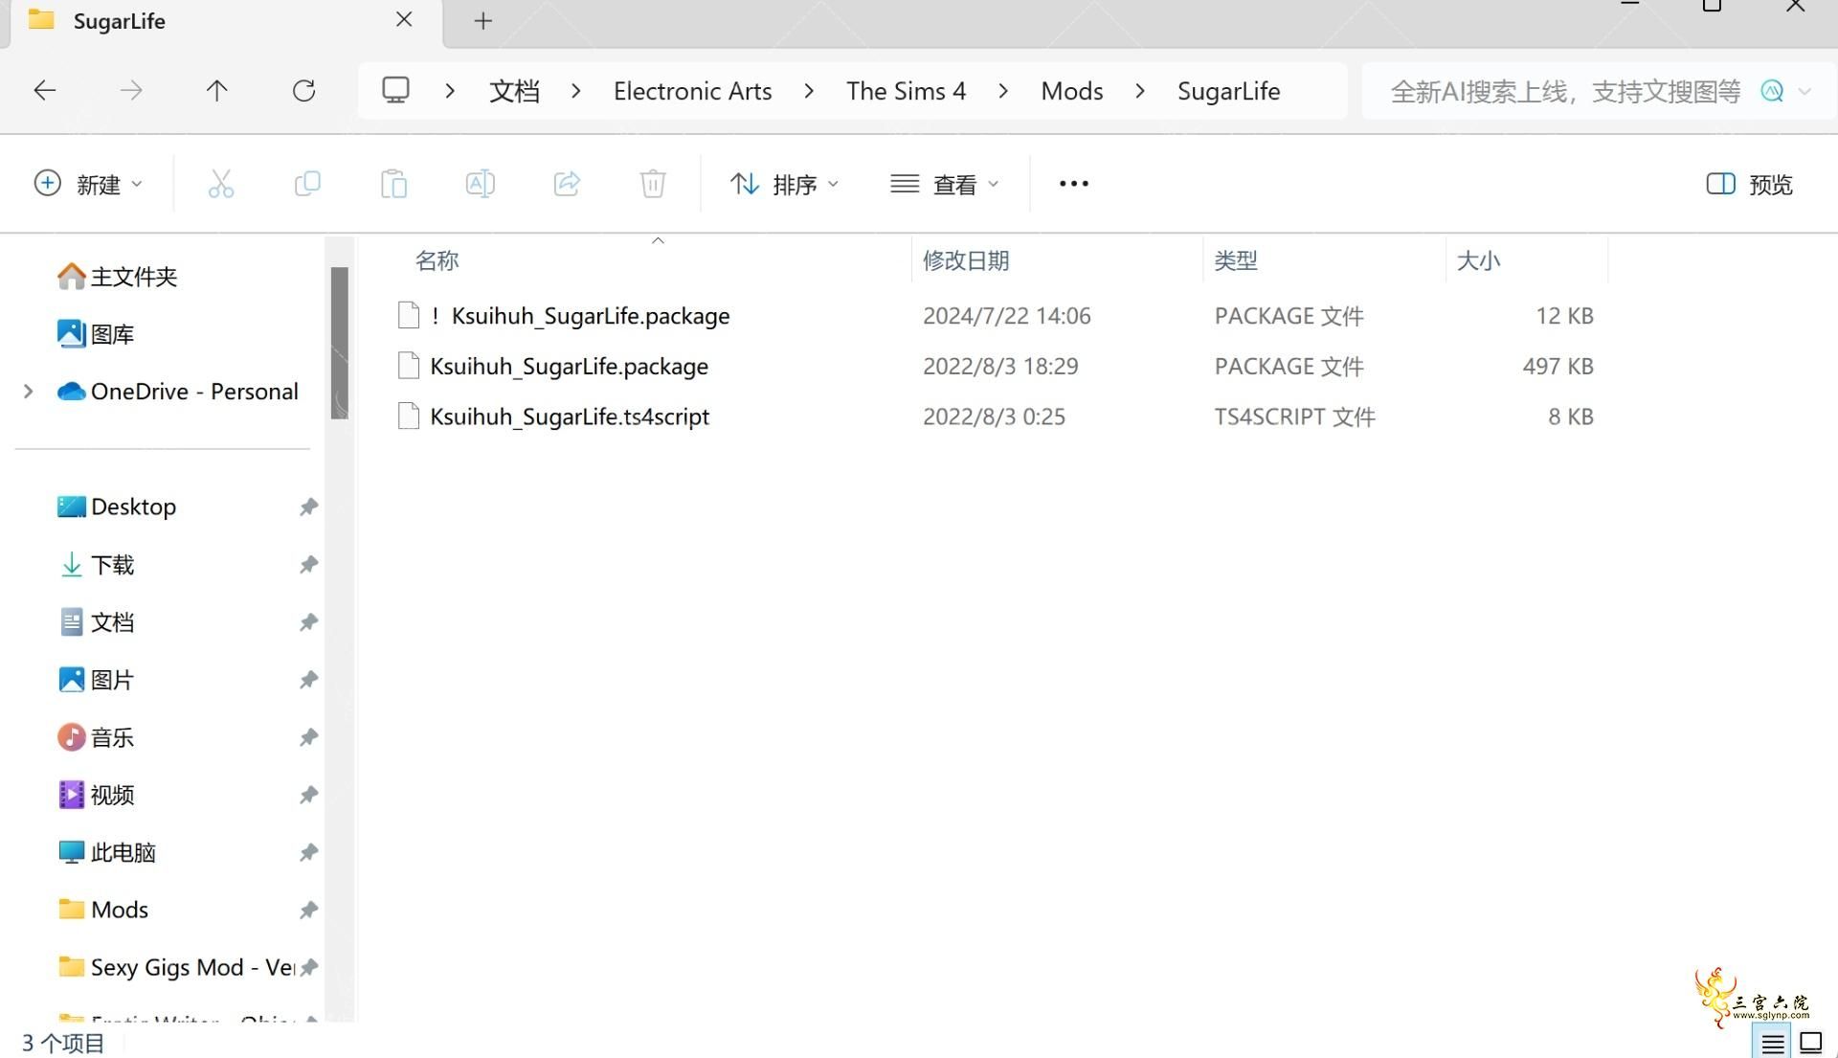Refresh the SugarLife folder view
This screenshot has width=1838, height=1058.
303,91
